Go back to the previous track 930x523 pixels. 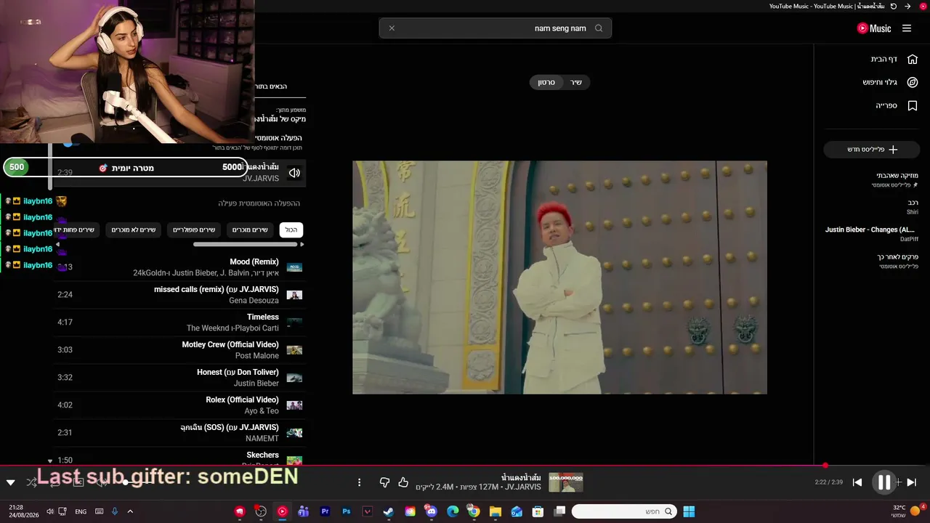[x=857, y=482]
